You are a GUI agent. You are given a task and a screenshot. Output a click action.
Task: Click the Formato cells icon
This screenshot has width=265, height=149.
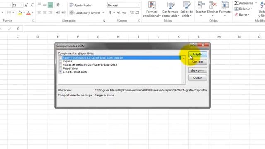[225, 5]
